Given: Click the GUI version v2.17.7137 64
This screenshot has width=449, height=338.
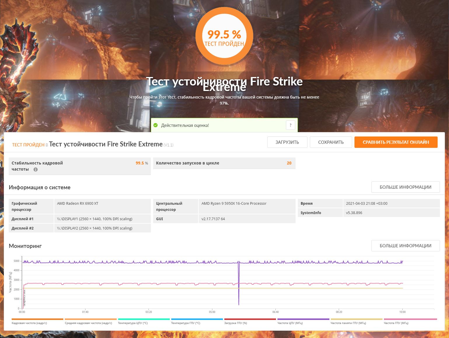Looking at the screenshot, I should pos(213,219).
